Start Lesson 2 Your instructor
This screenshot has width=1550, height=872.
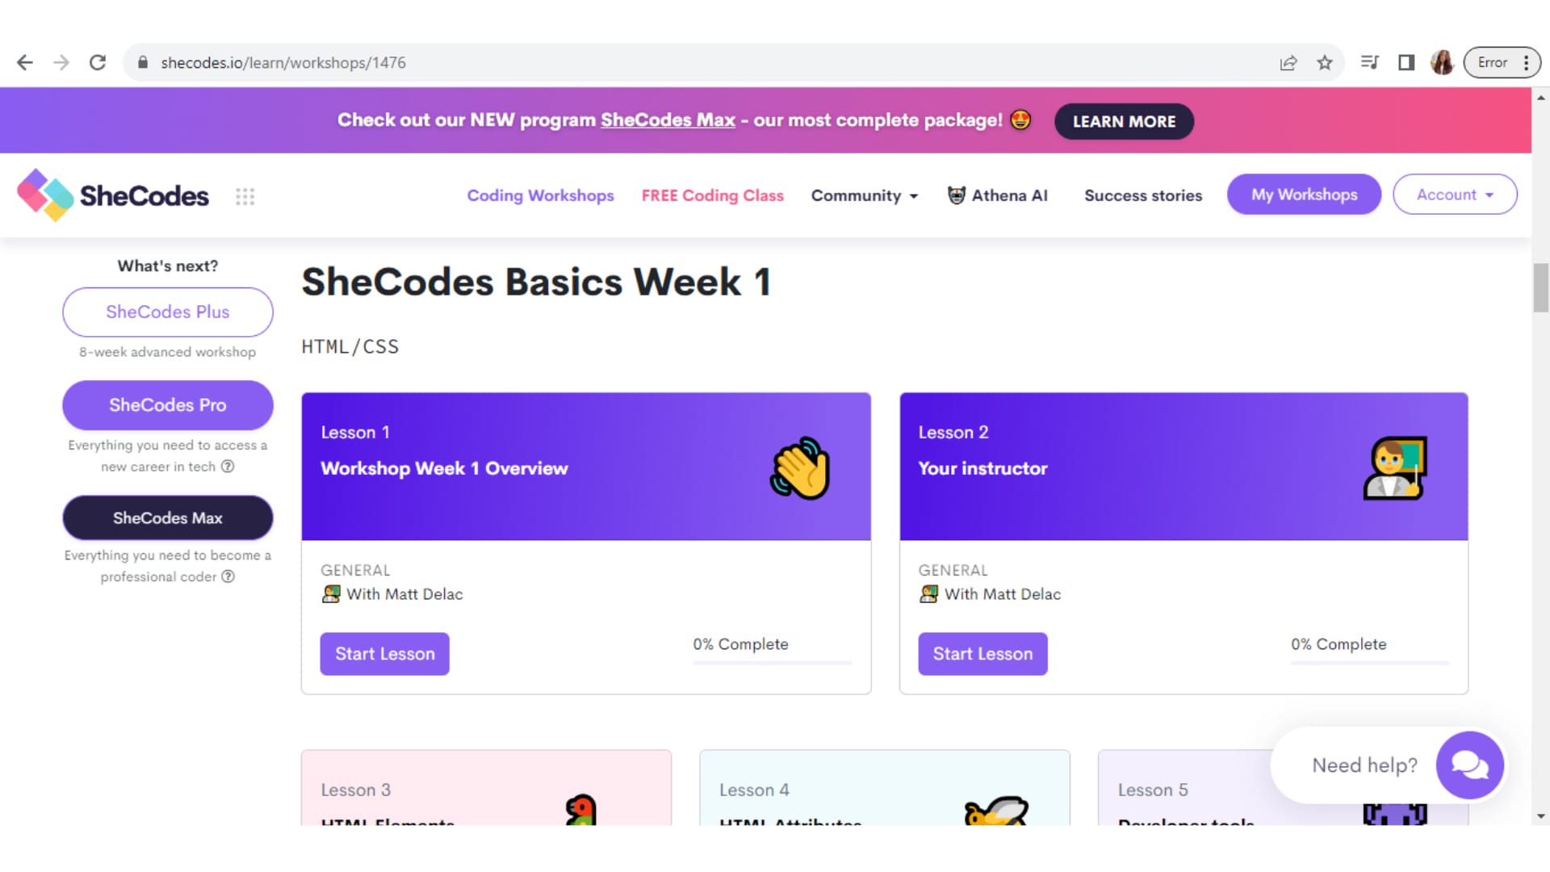click(x=982, y=654)
